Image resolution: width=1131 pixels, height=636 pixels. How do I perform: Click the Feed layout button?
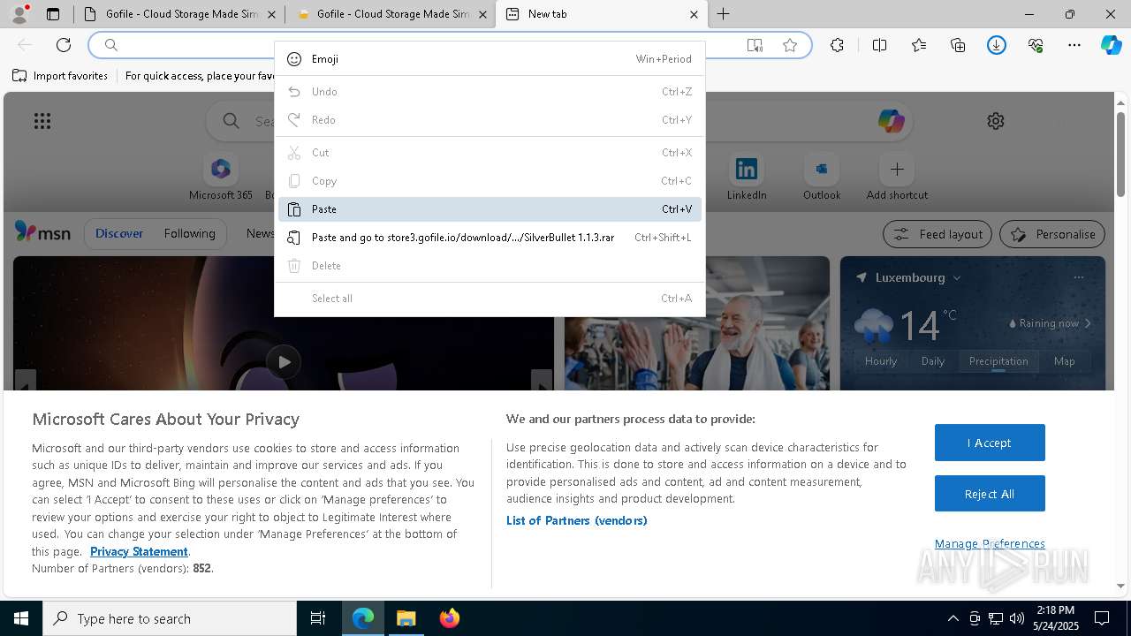coord(937,234)
